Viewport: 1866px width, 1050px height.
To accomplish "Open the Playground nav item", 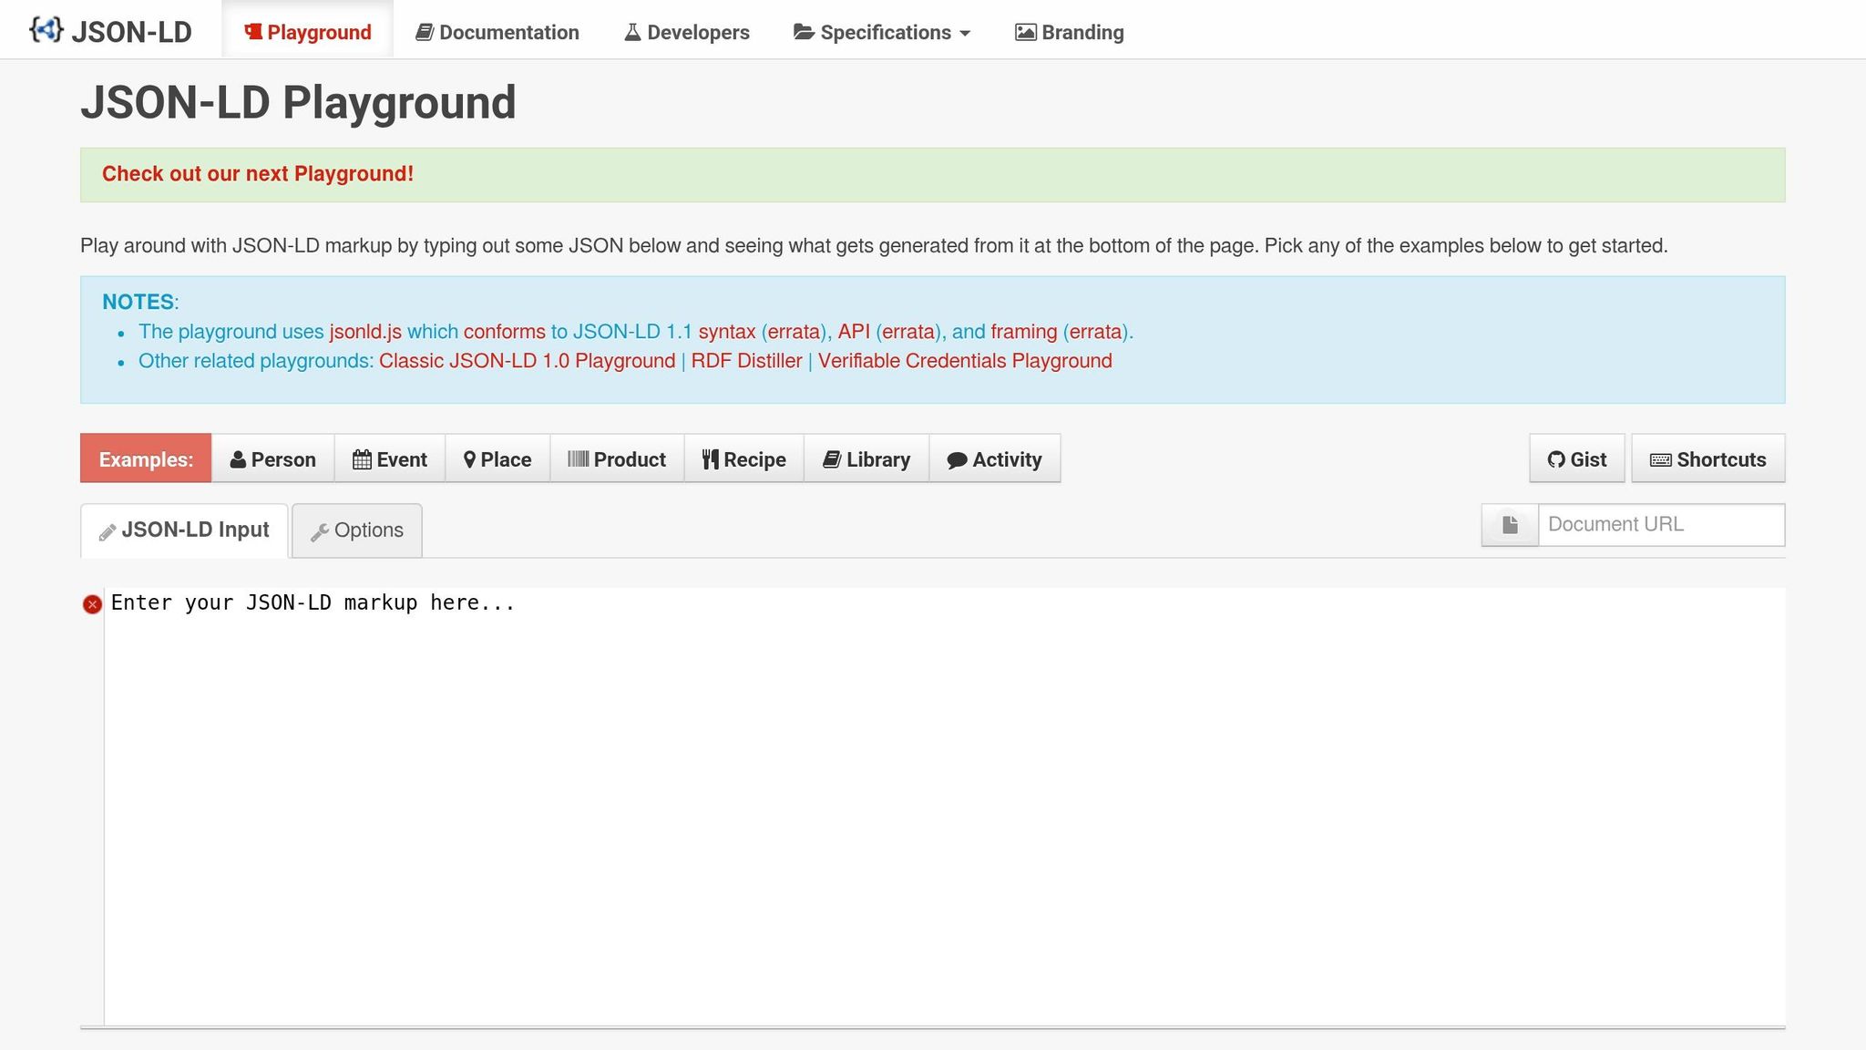I will pyautogui.click(x=307, y=32).
